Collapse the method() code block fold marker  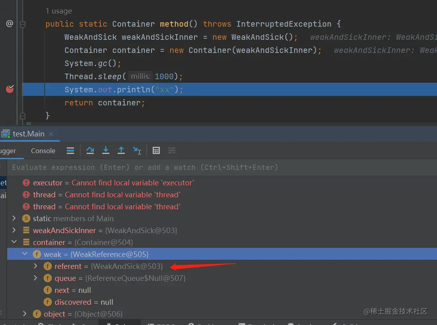point(23,24)
